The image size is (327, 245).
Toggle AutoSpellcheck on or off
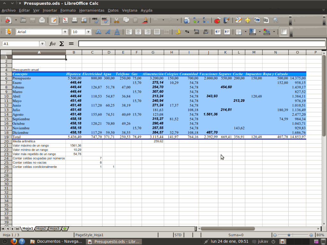pyautogui.click(x=105, y=20)
